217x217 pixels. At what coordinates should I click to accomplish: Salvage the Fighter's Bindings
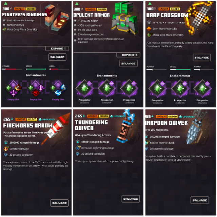(57, 57)
